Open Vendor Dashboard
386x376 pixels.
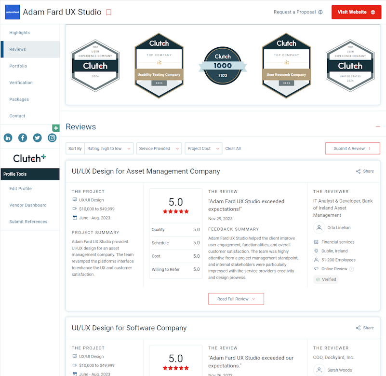(28, 205)
